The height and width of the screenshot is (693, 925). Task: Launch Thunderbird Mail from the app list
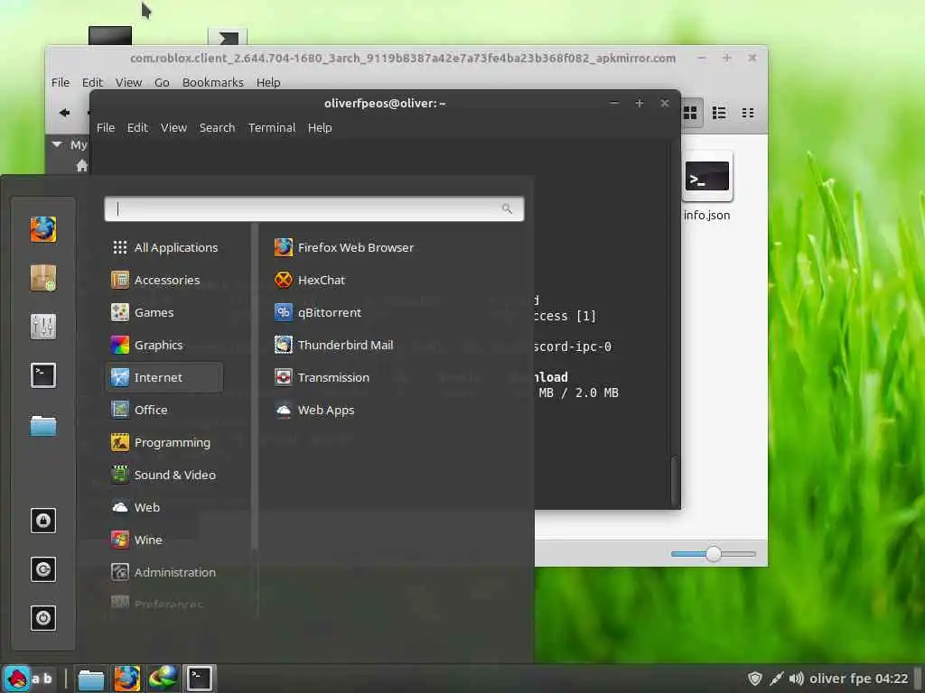click(x=334, y=345)
